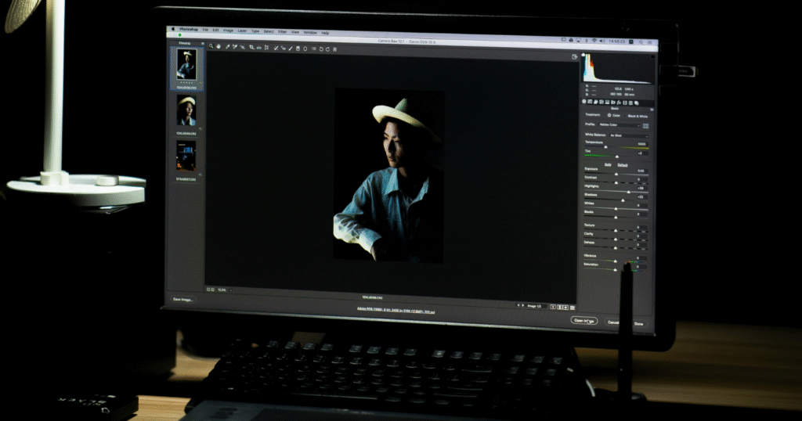Toggle full screen mode icon beside histogram
802x421 pixels.
point(574,56)
